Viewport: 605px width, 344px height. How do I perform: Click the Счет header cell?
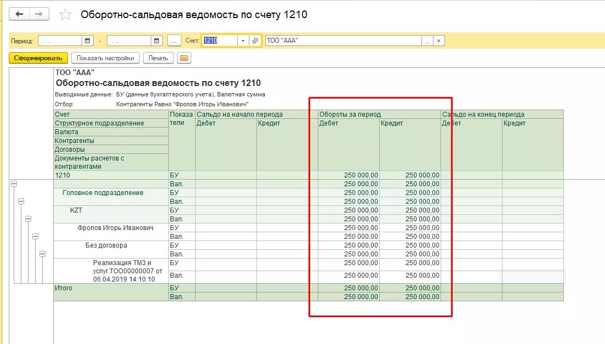pyautogui.click(x=111, y=114)
